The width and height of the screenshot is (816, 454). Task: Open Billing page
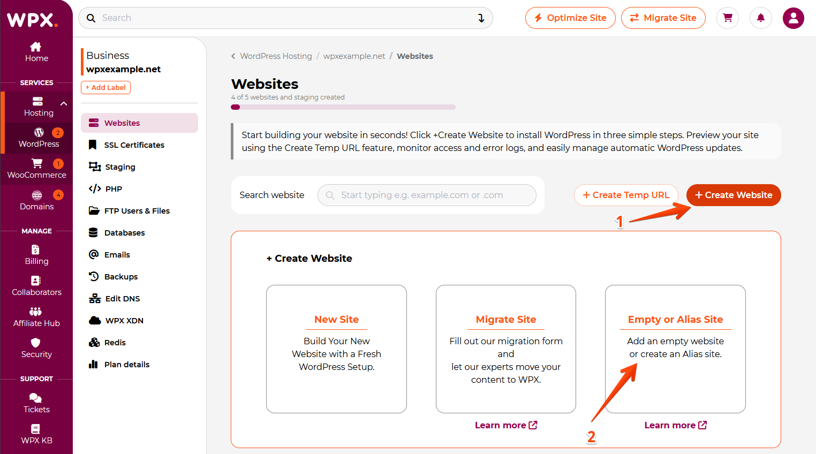[36, 255]
